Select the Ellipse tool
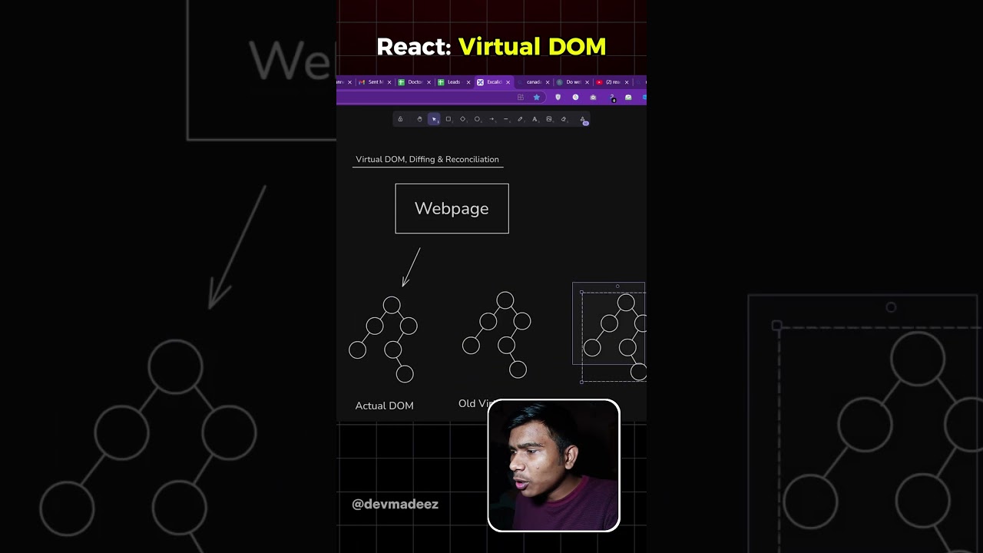This screenshot has height=553, width=983. coord(477,119)
